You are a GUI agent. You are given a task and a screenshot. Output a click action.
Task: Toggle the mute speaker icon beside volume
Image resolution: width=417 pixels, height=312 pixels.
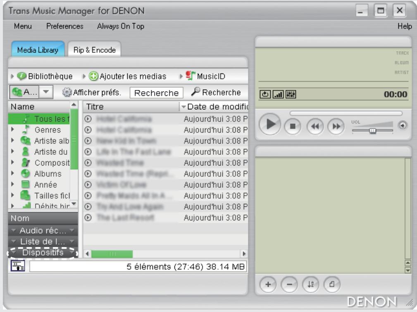coord(403,125)
